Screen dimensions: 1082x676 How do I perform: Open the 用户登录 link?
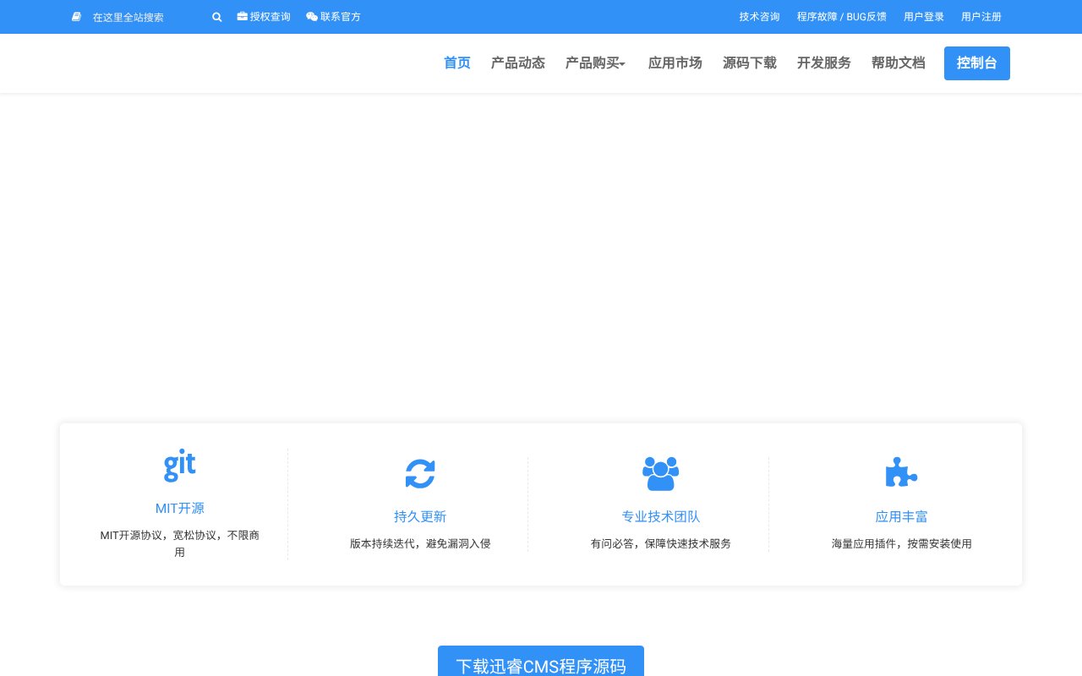point(923,16)
